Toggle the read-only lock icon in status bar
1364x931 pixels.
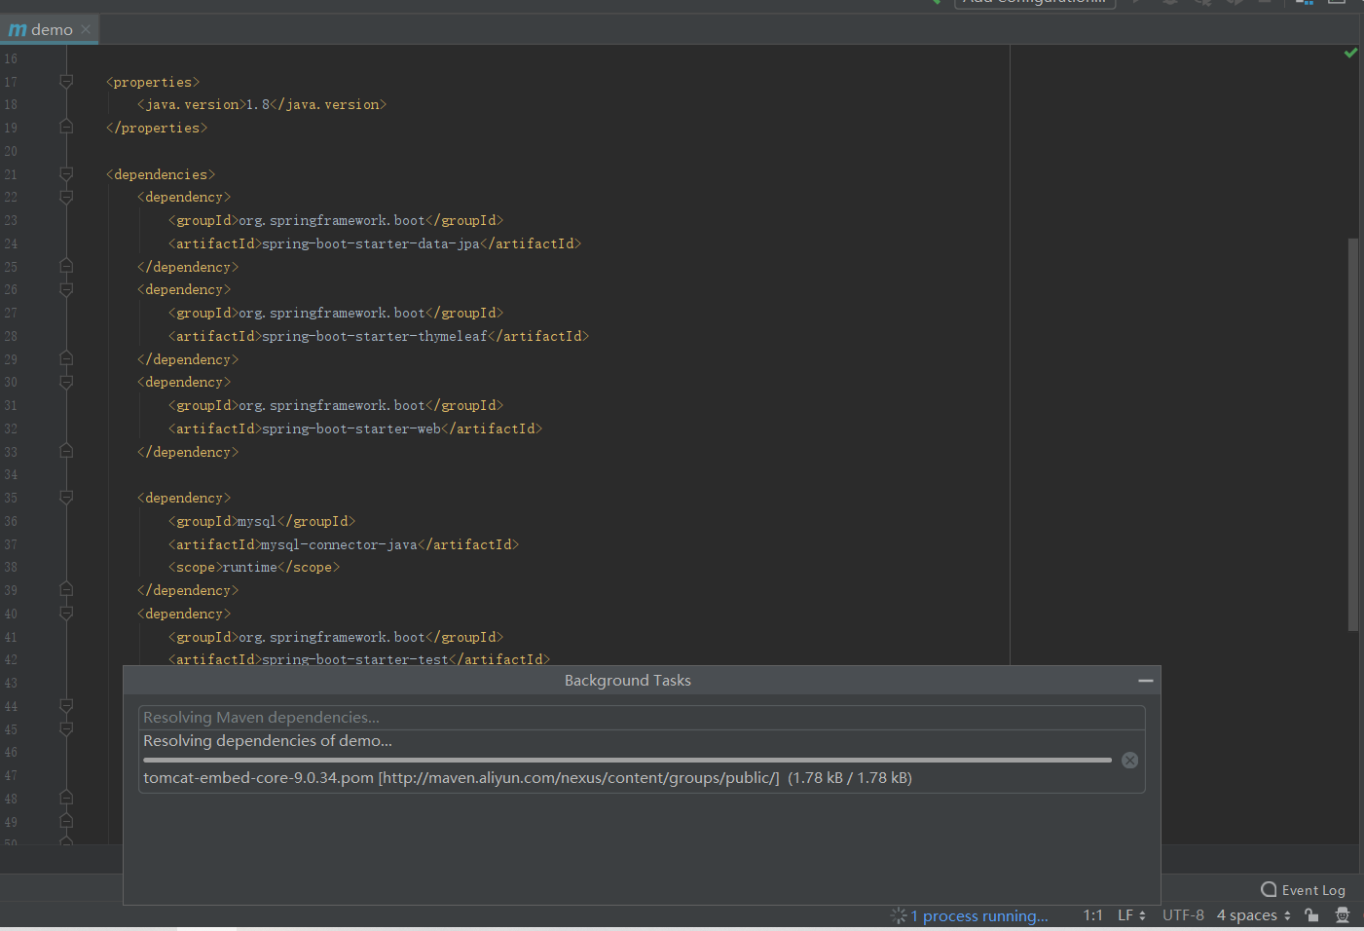[1312, 915]
